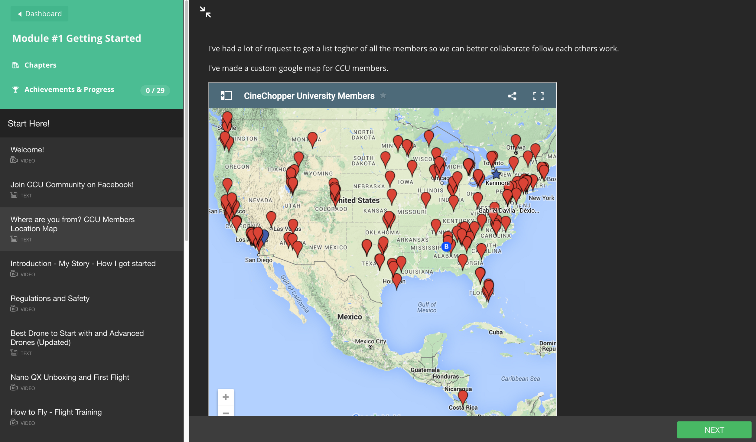Click the exit fullscreen arrows icon

205,12
